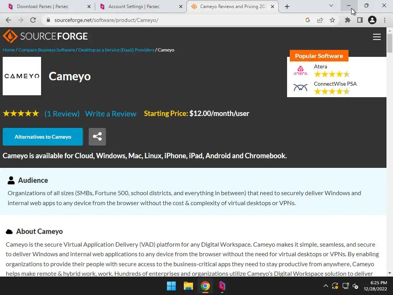Viewport: 393px width, 295px height.
Task: Open Compare Business Software breadcrumb
Action: point(46,50)
